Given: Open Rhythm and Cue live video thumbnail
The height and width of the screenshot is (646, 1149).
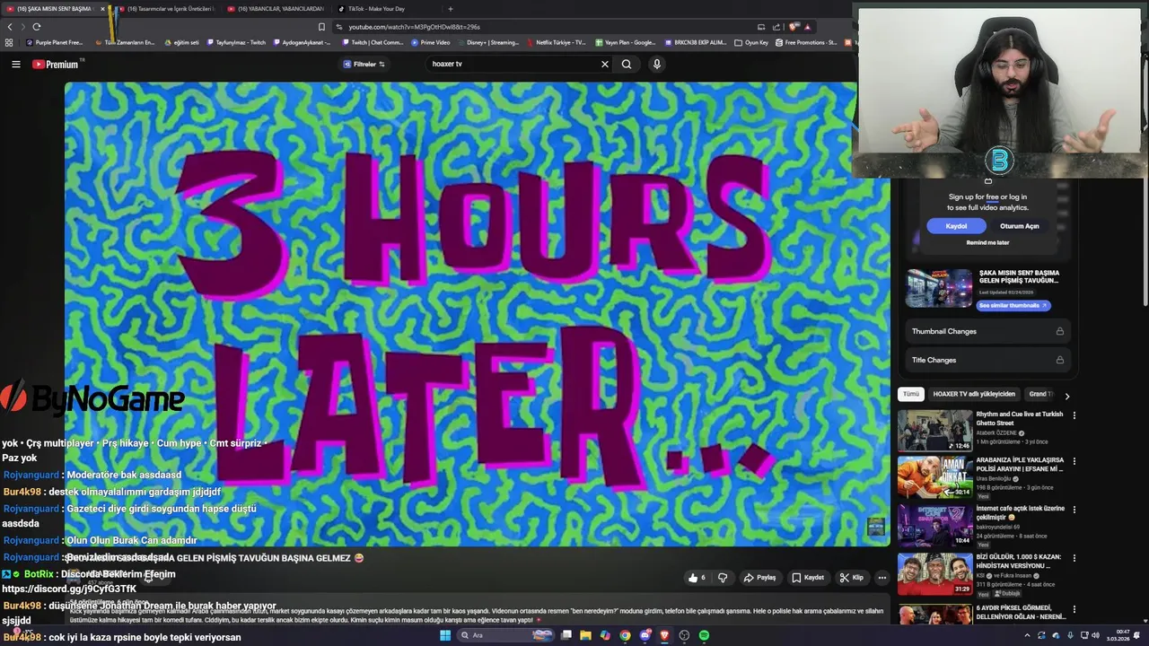Looking at the screenshot, I should 934,431.
